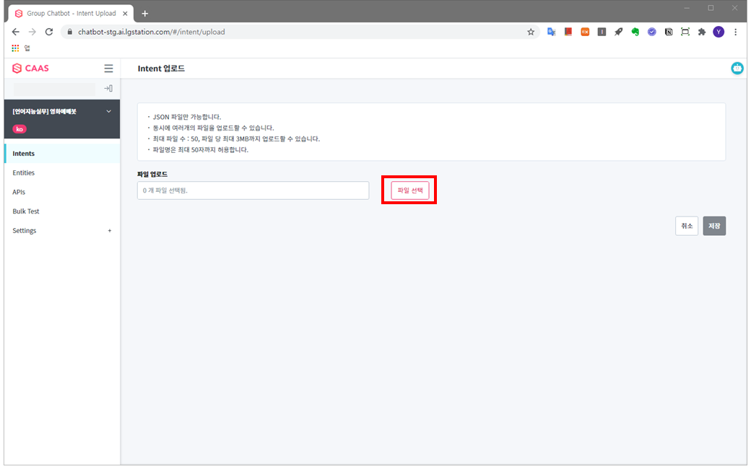The width and height of the screenshot is (751, 469).
Task: Select Entities in the sidebar
Action: (24, 173)
